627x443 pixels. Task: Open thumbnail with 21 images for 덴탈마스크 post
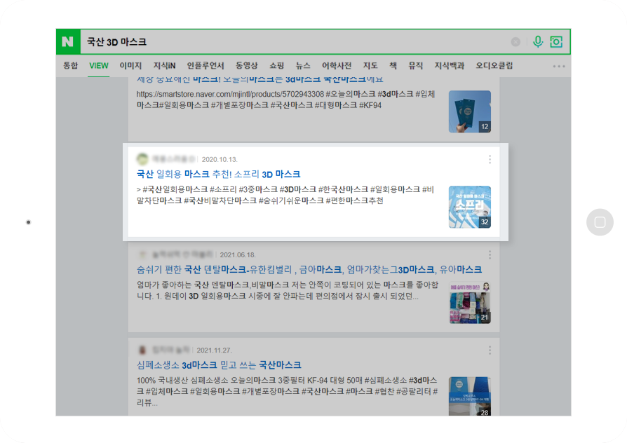[469, 303]
